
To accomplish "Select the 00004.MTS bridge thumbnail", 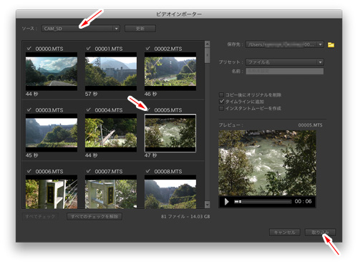I will coord(111,132).
